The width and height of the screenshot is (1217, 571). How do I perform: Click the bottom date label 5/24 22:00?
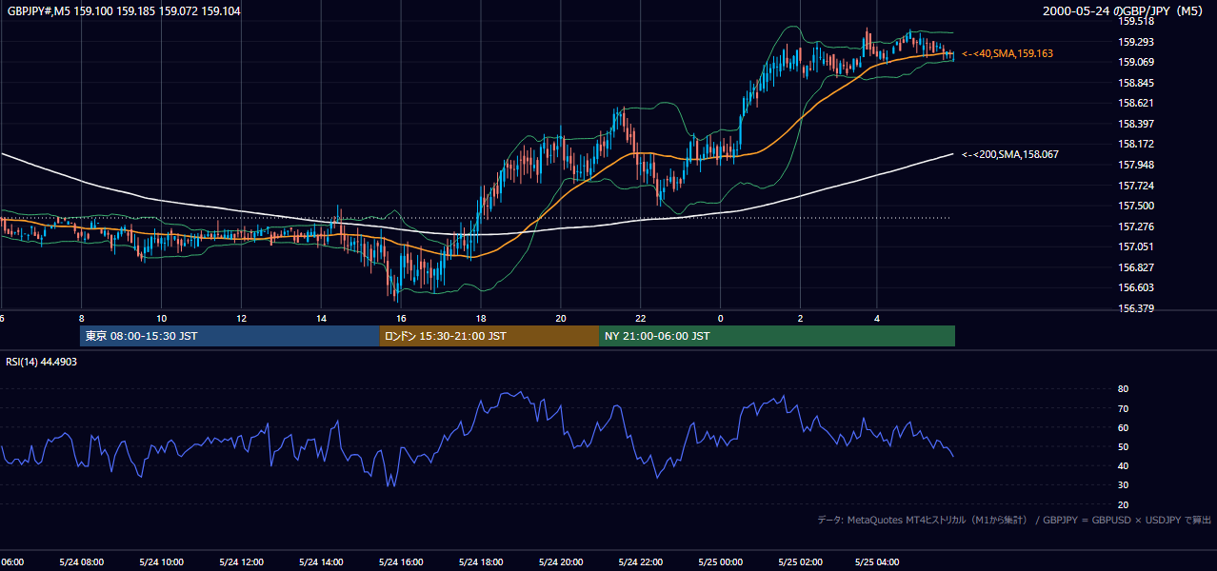click(640, 562)
